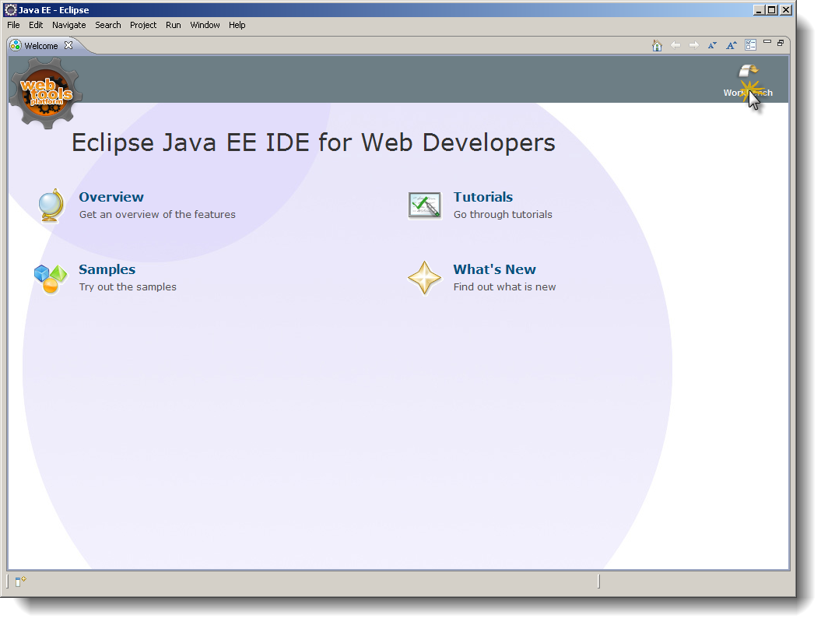Open the Customize Page icon
Image resolution: width=828 pixels, height=629 pixels.
[749, 45]
